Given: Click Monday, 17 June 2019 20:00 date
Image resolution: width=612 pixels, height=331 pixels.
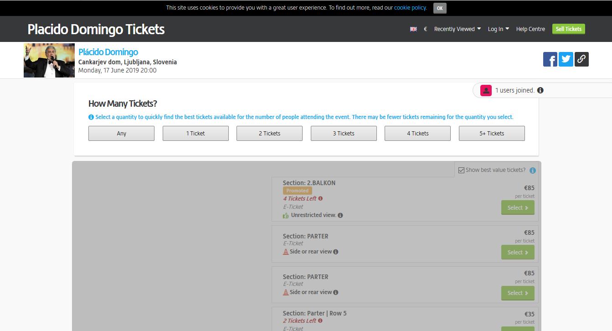Looking at the screenshot, I should [118, 70].
